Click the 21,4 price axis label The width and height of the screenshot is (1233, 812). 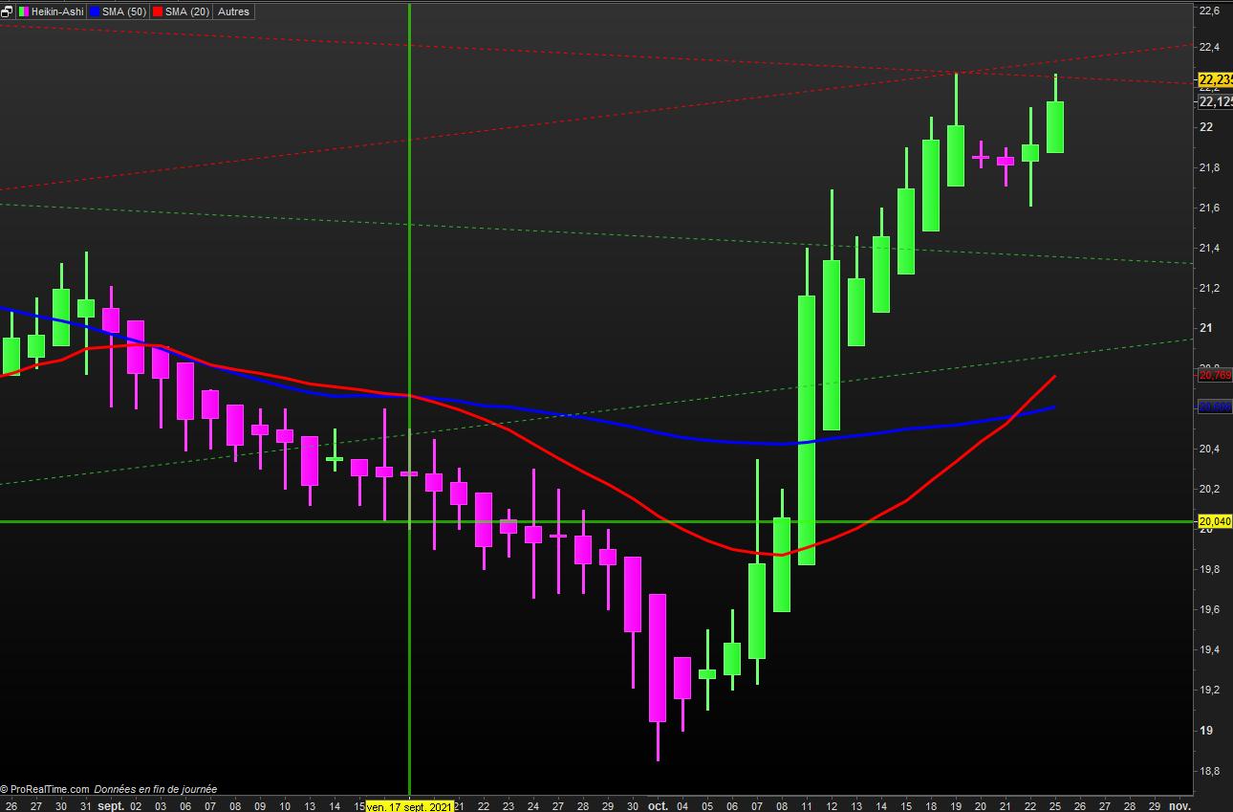click(1209, 248)
